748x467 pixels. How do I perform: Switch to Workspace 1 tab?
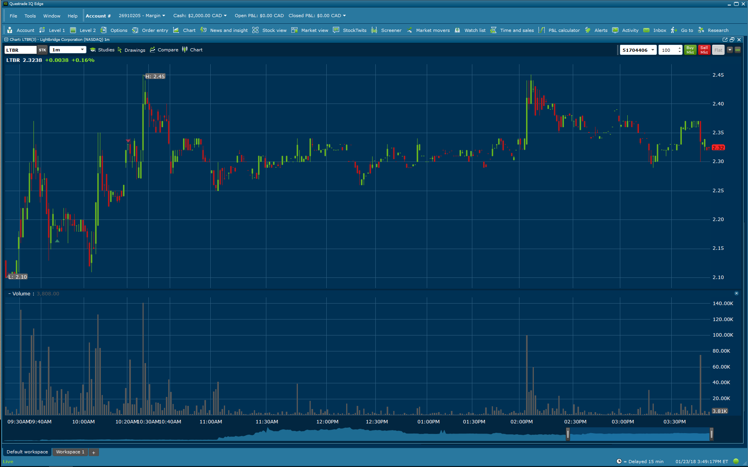click(70, 452)
